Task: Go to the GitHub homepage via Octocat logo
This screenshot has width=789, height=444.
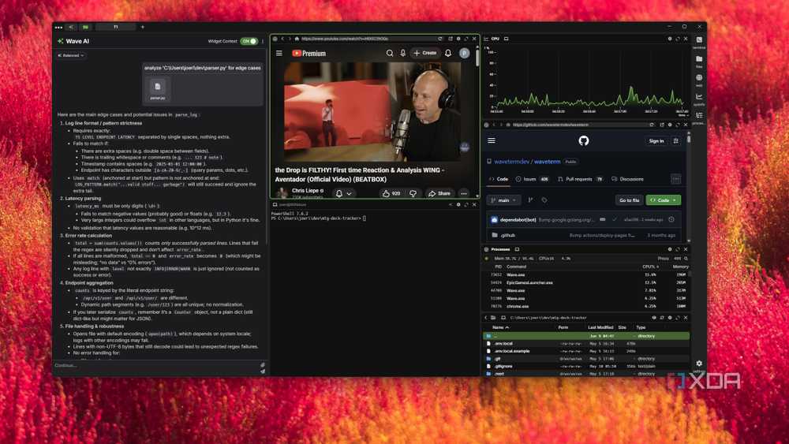Action: point(584,141)
